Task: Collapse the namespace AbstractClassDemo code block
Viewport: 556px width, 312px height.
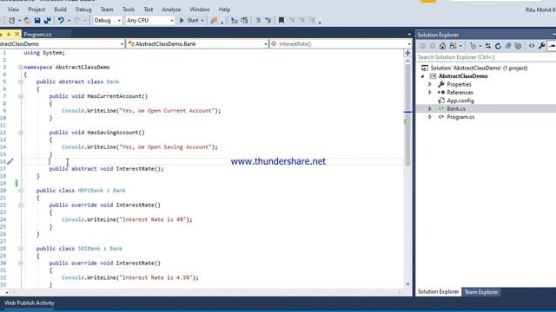Action: 21,68
